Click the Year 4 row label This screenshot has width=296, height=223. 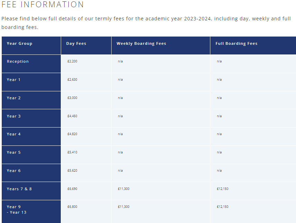(x=13, y=134)
